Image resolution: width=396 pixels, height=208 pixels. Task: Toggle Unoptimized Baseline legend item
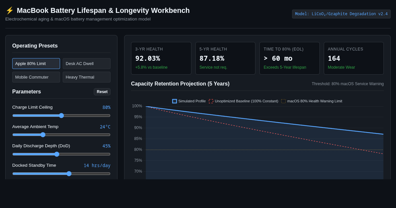244,101
